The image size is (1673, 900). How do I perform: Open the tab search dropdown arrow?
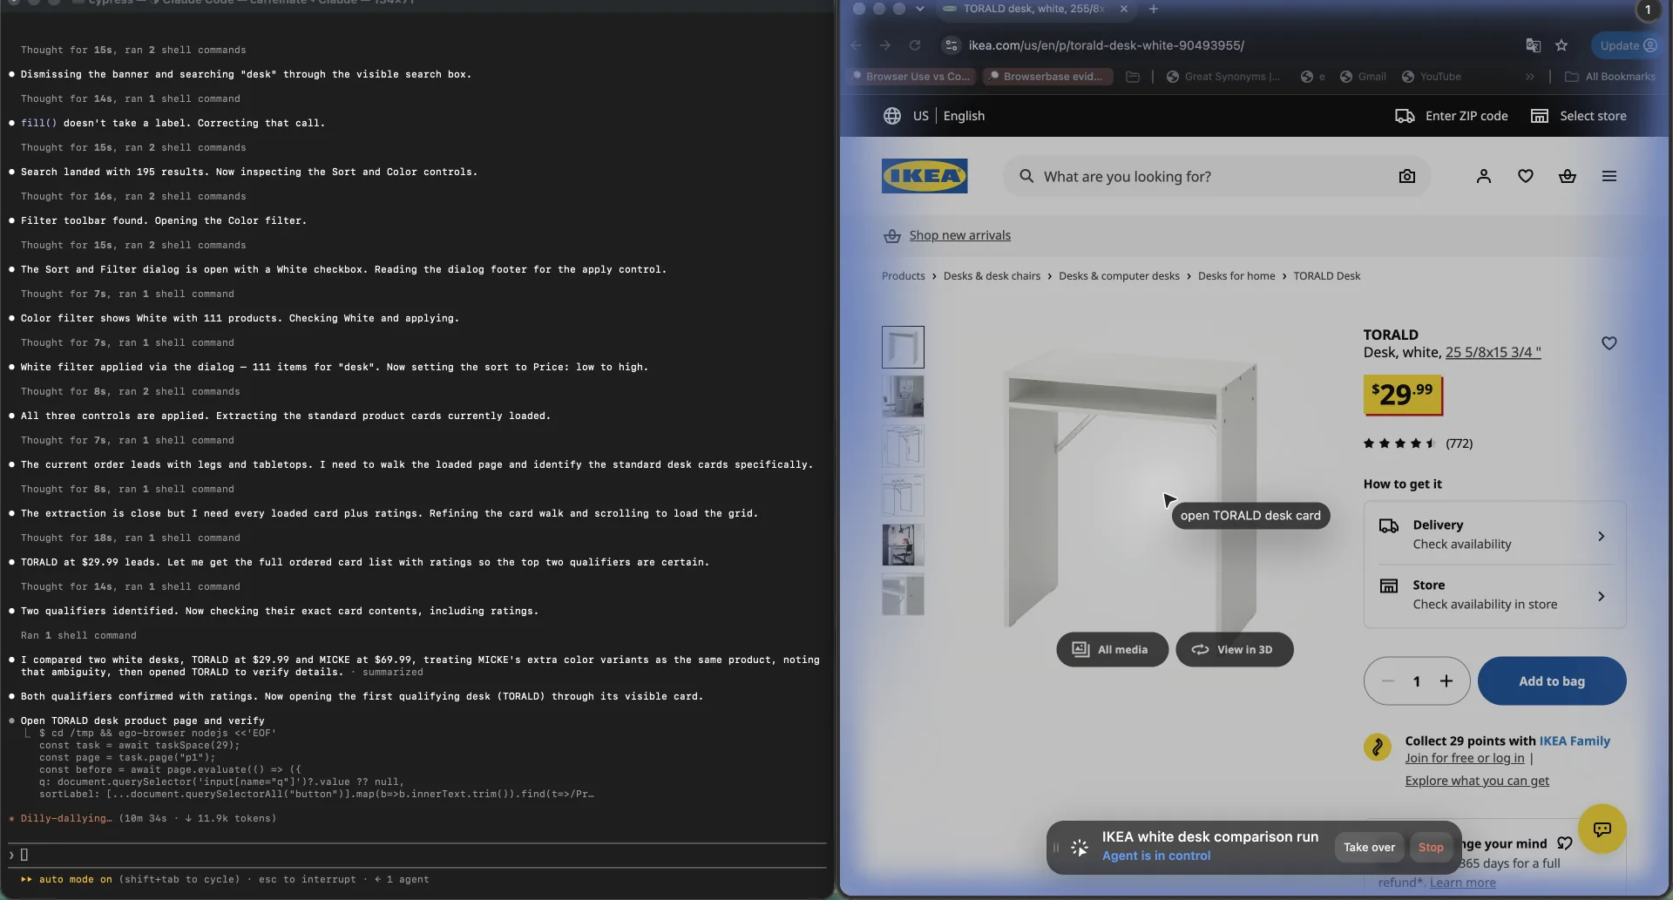920,9
